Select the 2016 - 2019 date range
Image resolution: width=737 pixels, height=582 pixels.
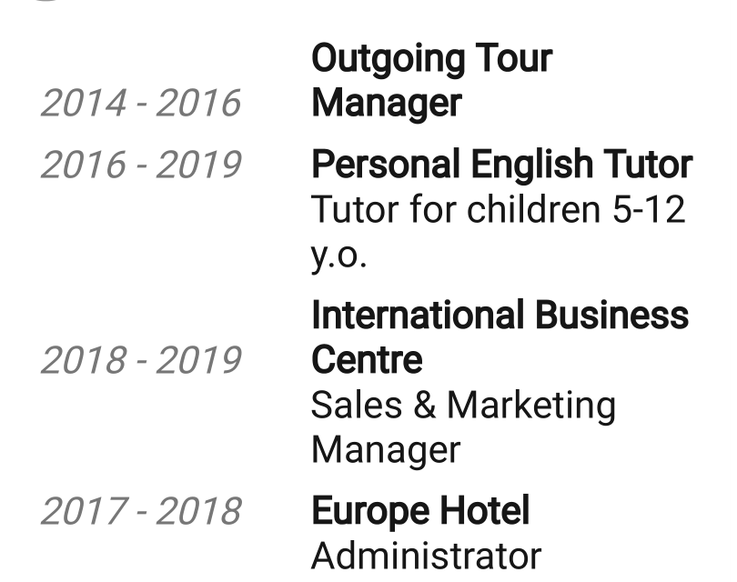(140, 166)
